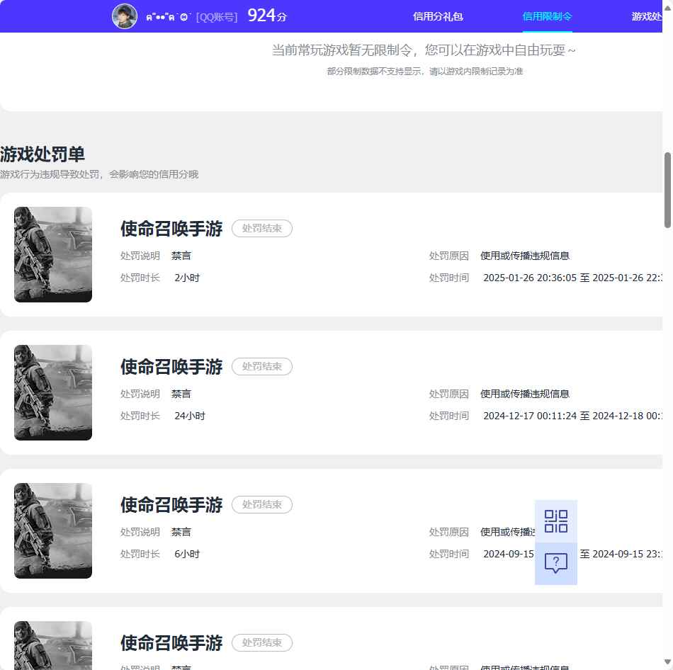The height and width of the screenshot is (670, 673).
Task: Click game thumbnail of the 2小时 penalty card
Action: click(x=53, y=254)
